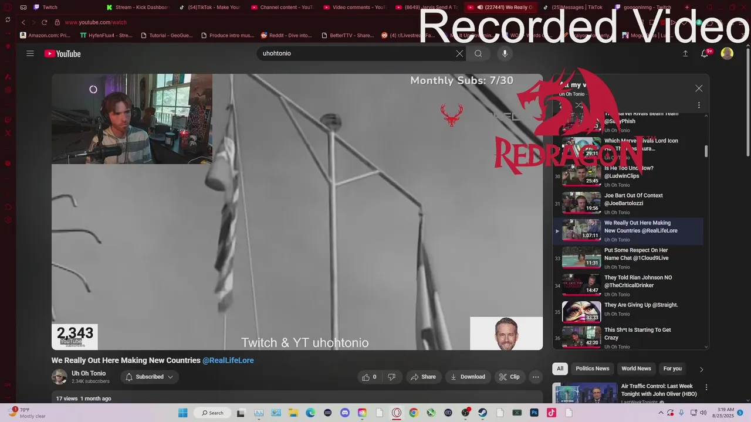The height and width of the screenshot is (422, 751).
Task: Open Google Chrome from the taskbar
Action: point(414,413)
